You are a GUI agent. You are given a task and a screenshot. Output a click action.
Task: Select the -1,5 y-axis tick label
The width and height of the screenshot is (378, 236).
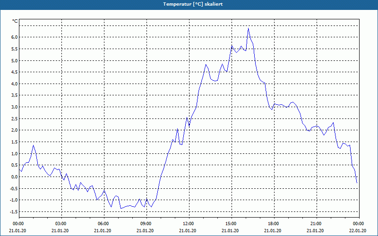(x=14, y=211)
